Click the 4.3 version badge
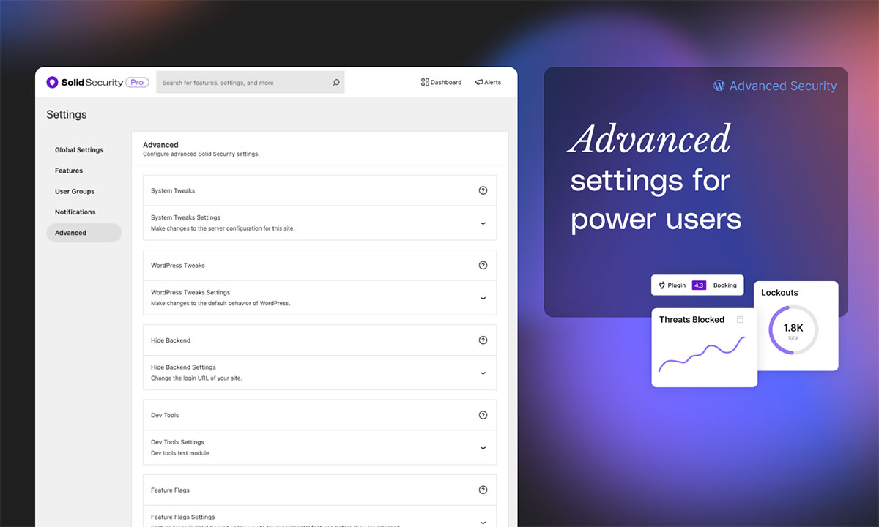879x527 pixels. [699, 285]
